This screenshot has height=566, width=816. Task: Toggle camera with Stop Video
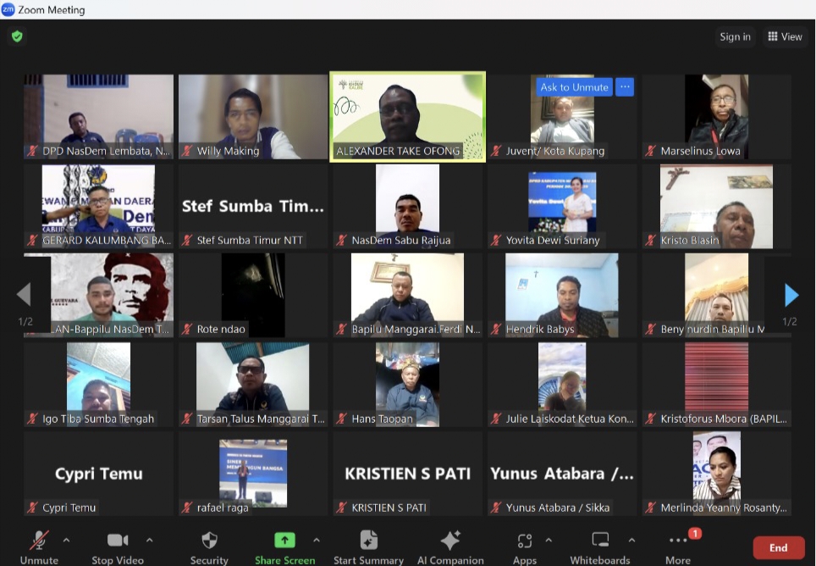click(117, 541)
